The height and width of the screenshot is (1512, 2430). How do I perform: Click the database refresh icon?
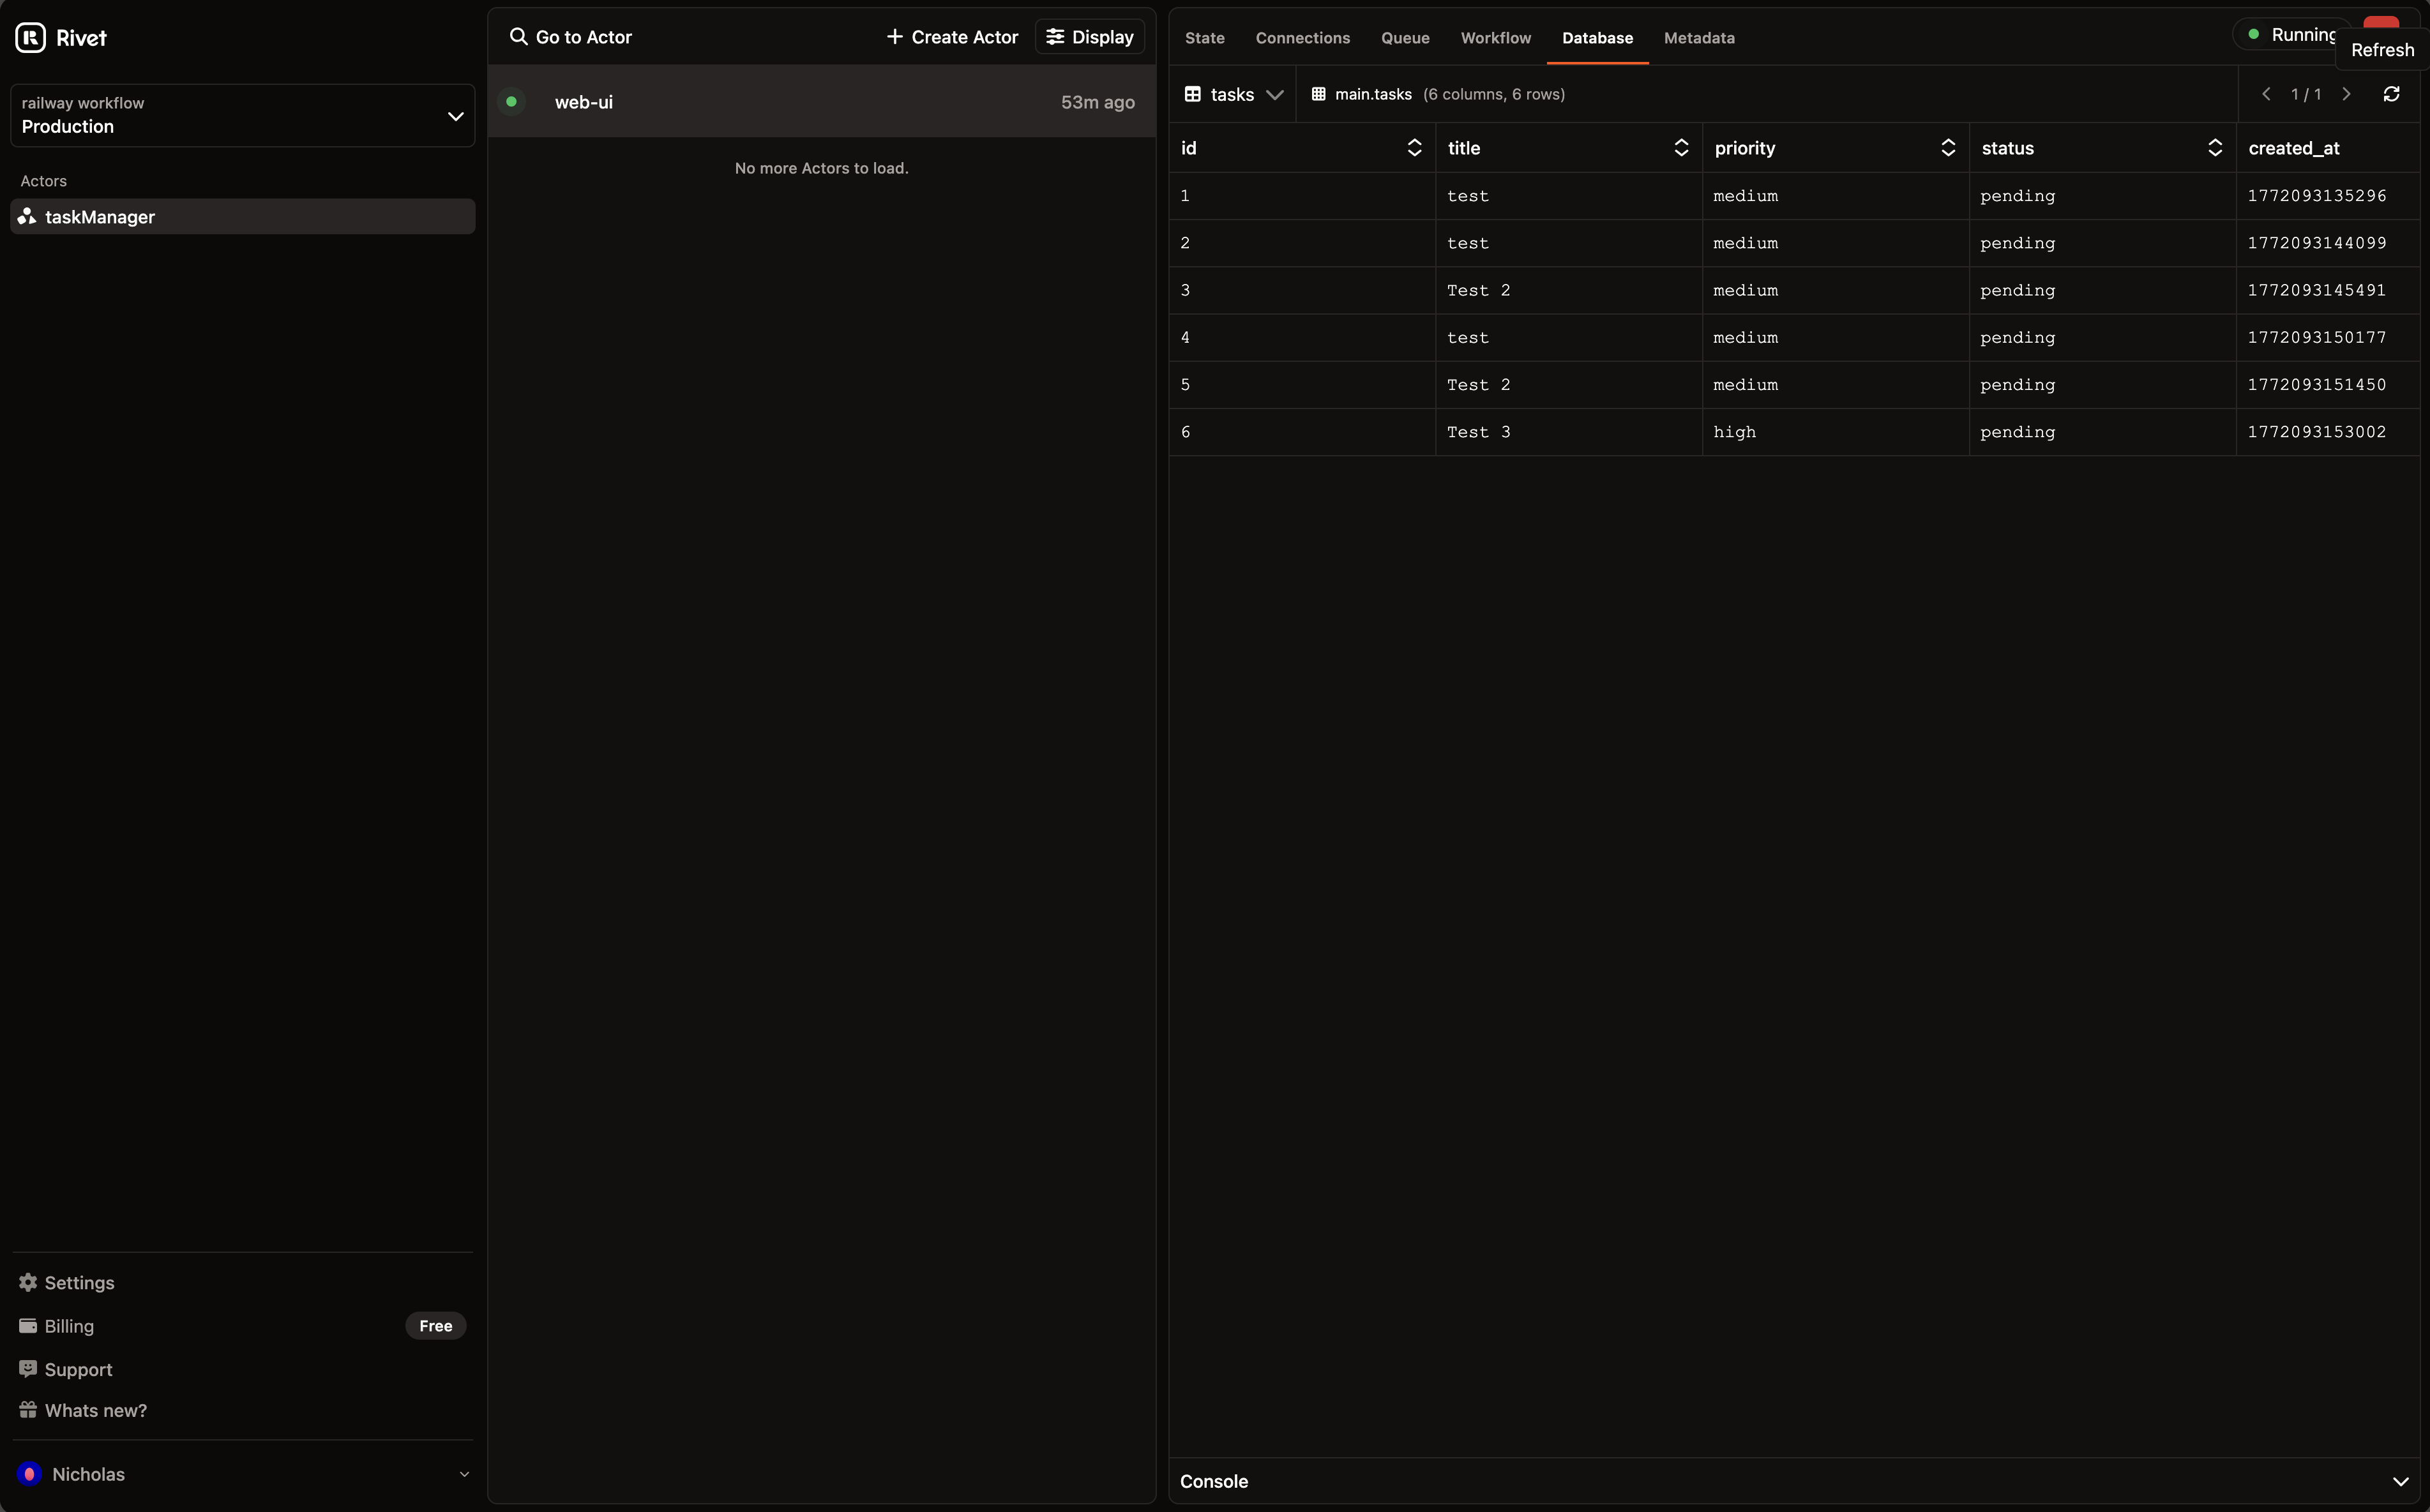tap(2391, 94)
